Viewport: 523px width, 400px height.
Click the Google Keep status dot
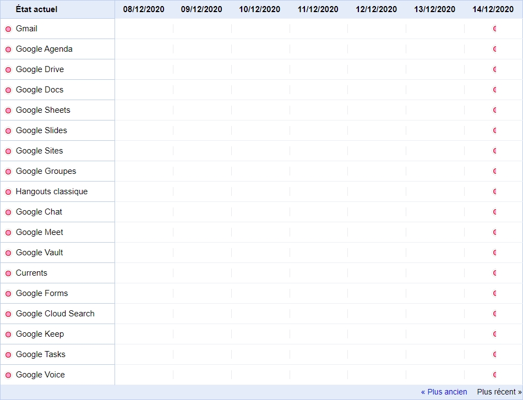click(x=8, y=335)
